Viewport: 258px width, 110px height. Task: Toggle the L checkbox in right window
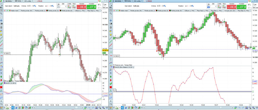(x=249, y=5)
